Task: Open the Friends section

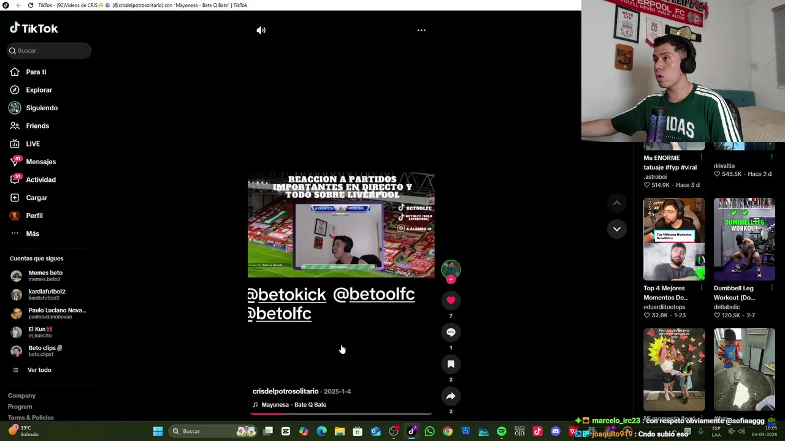Action: (29, 126)
